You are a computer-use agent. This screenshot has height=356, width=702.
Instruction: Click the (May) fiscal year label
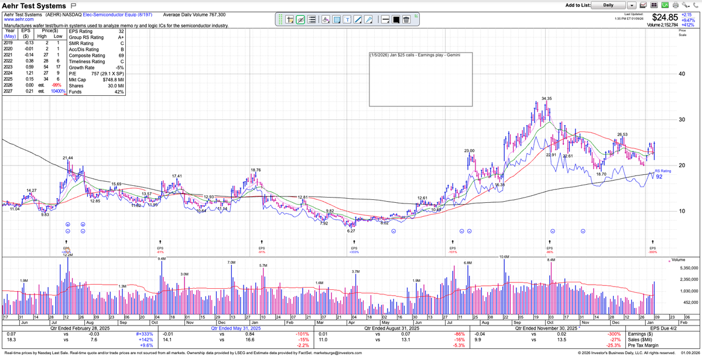(9, 36)
